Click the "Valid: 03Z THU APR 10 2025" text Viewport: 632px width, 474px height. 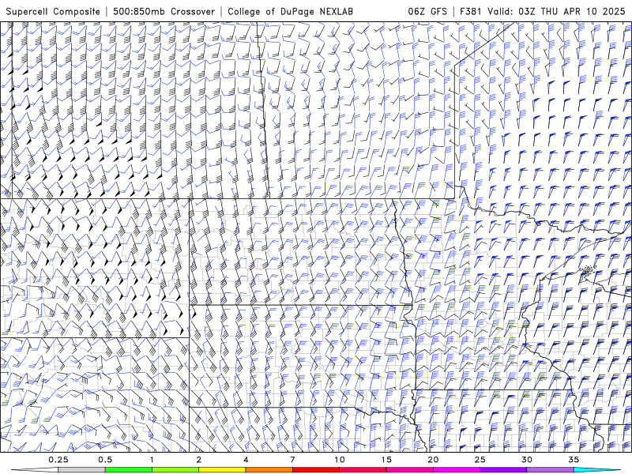(556, 12)
